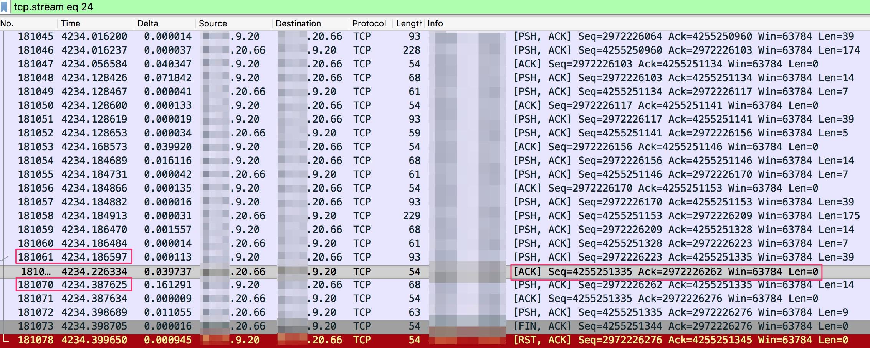The image size is (870, 348).
Task: Select the packet with time 4234.016237
Action: [94, 50]
